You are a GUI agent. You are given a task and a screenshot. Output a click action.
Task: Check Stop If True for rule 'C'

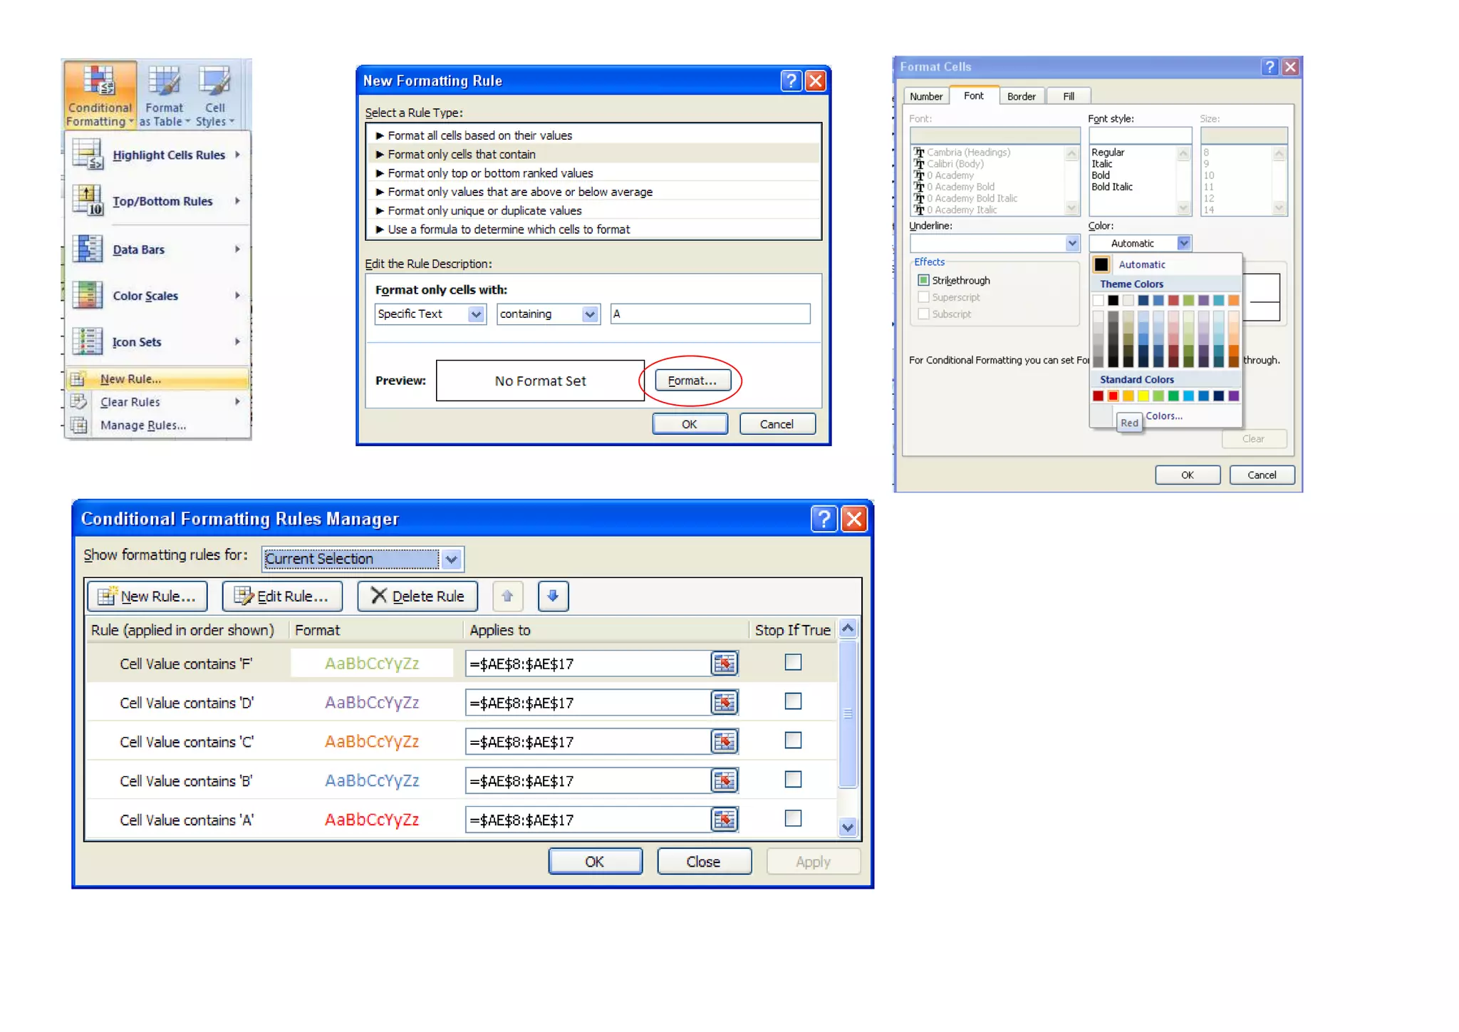click(793, 741)
